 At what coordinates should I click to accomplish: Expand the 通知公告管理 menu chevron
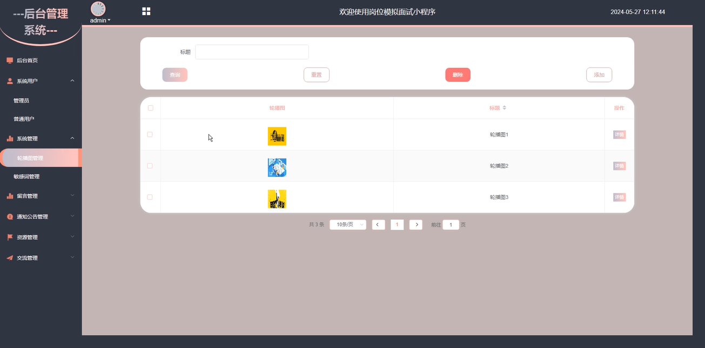click(x=72, y=216)
